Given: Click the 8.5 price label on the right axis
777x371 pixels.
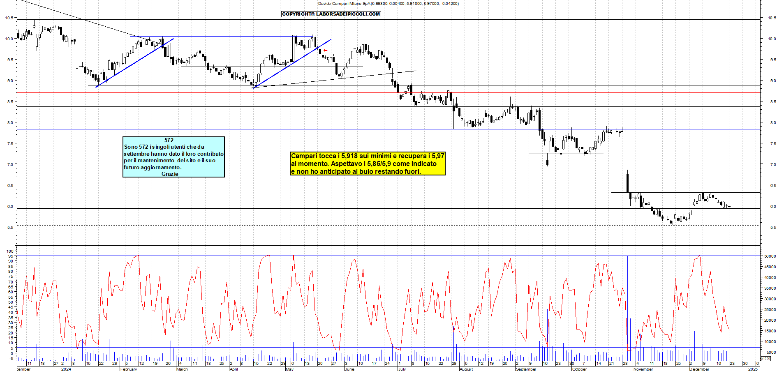Looking at the screenshot, I should point(773,102).
